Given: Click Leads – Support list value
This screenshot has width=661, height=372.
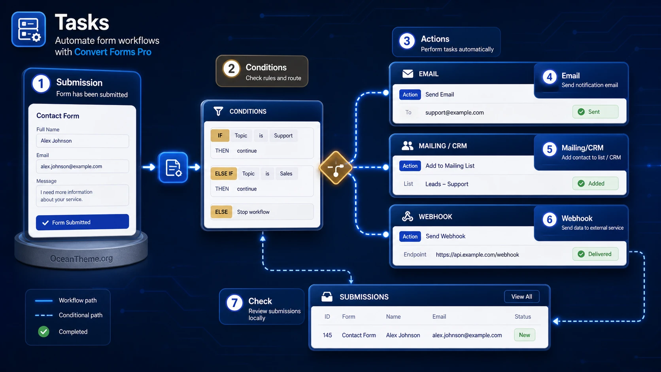Looking at the screenshot, I should click(x=447, y=184).
